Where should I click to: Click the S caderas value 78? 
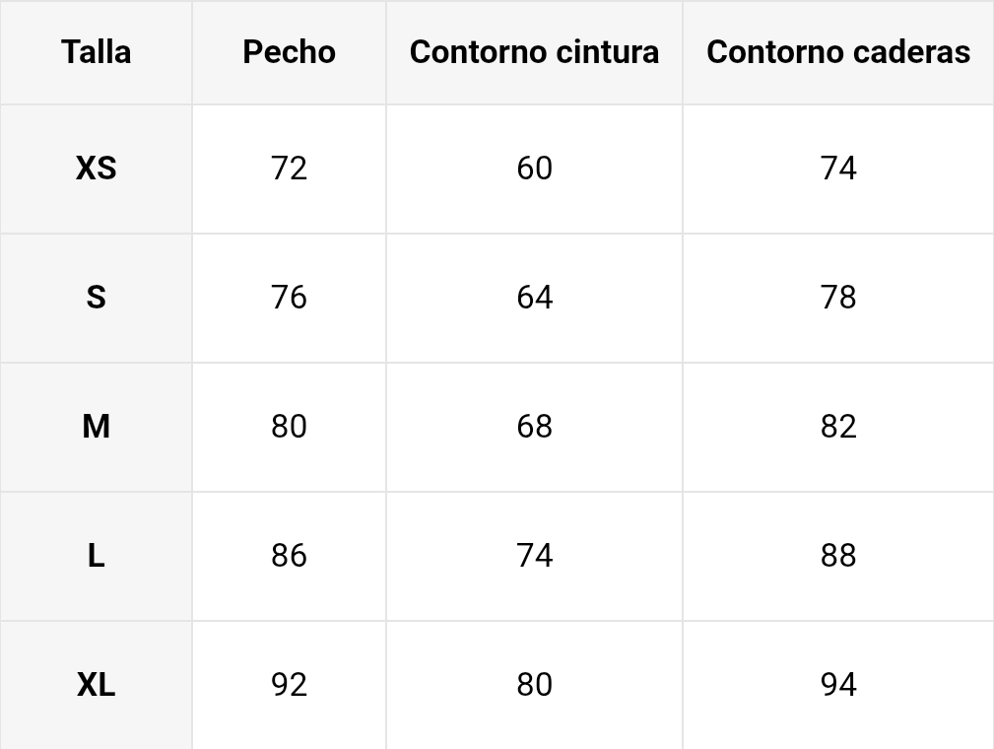tap(838, 298)
